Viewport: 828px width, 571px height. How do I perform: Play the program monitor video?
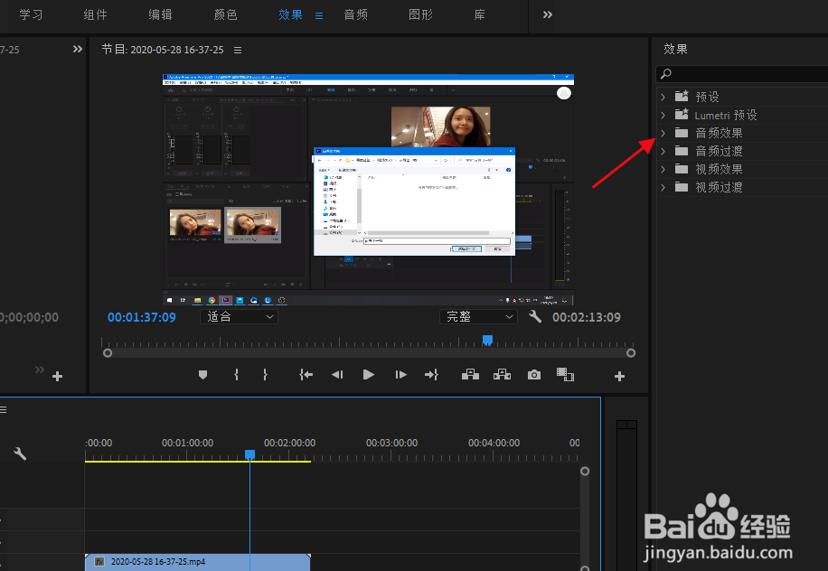[x=368, y=375]
